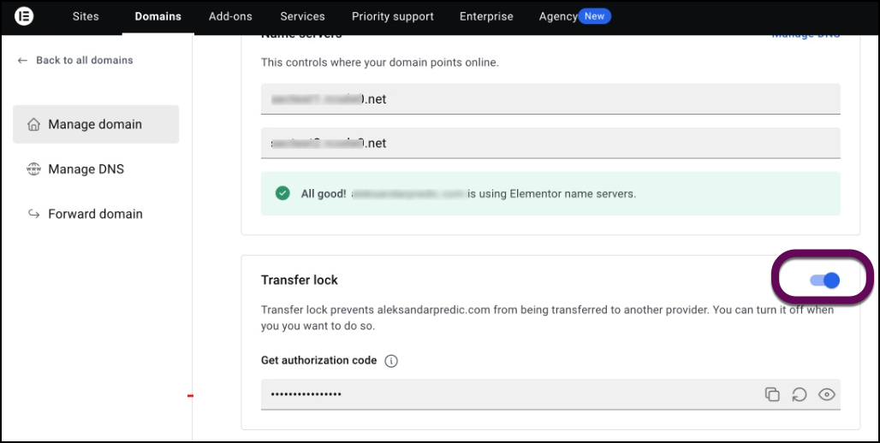Click the forward arrow icon
The height and width of the screenshot is (443, 880).
click(33, 214)
